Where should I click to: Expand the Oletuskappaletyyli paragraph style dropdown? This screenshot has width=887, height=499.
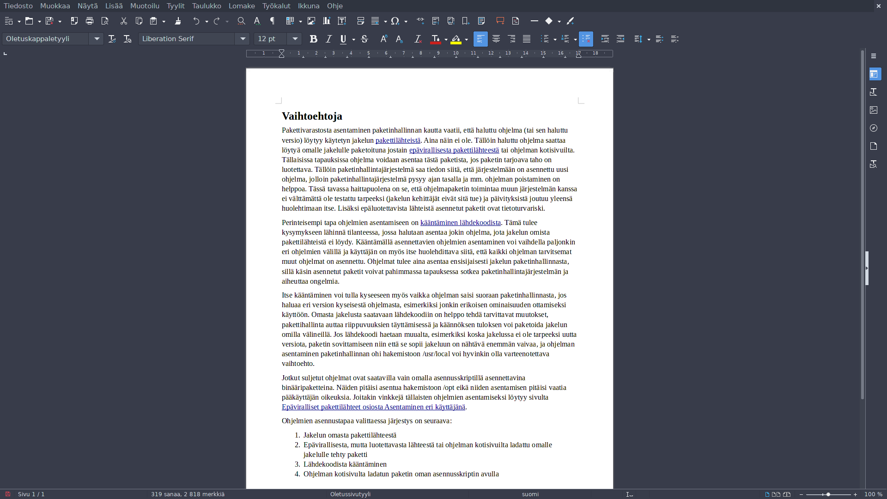(x=97, y=39)
